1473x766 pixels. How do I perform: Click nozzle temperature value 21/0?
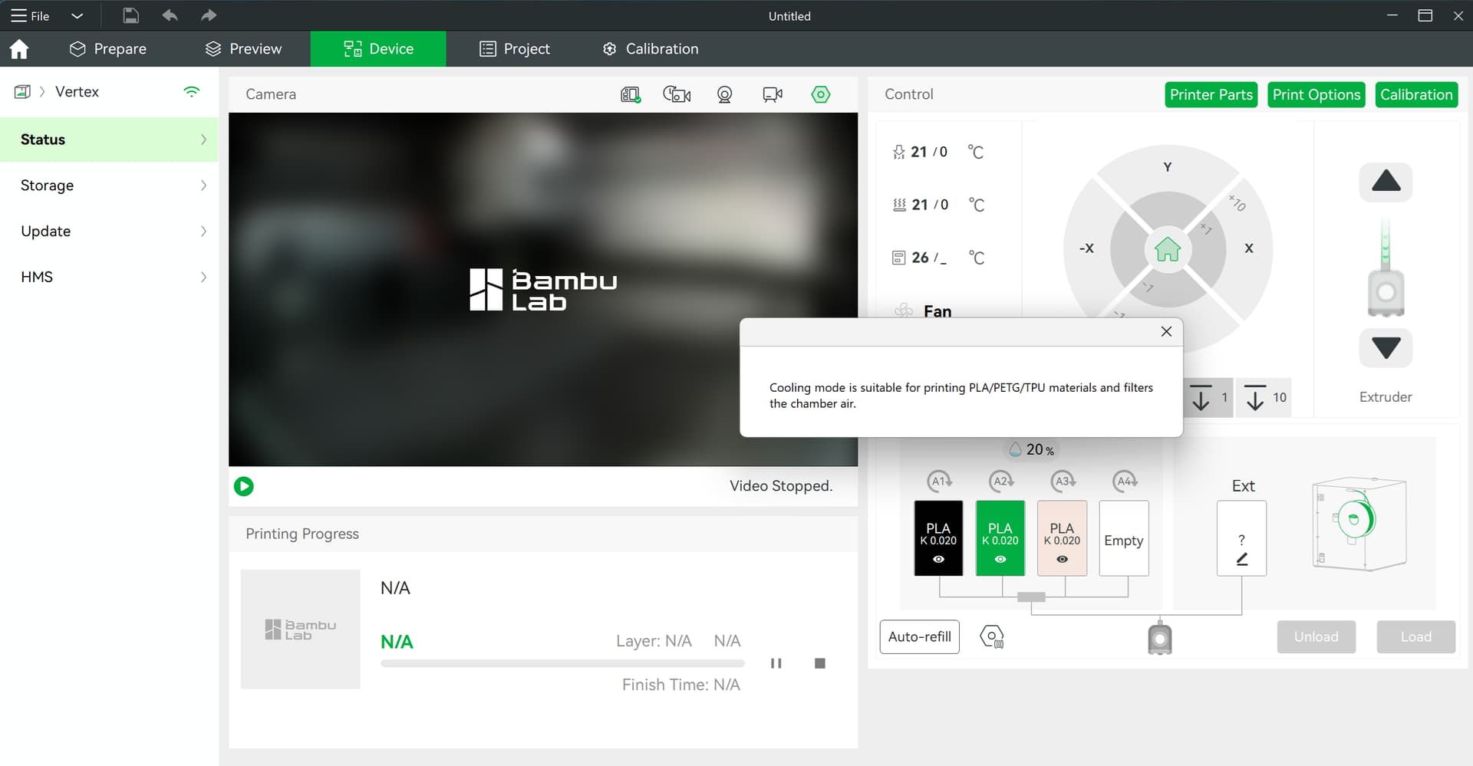(x=929, y=152)
